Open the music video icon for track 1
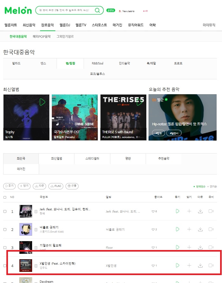 click(211, 211)
